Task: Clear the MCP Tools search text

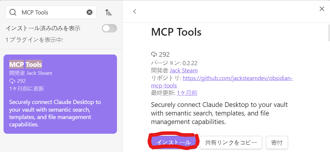Action: (x=90, y=12)
